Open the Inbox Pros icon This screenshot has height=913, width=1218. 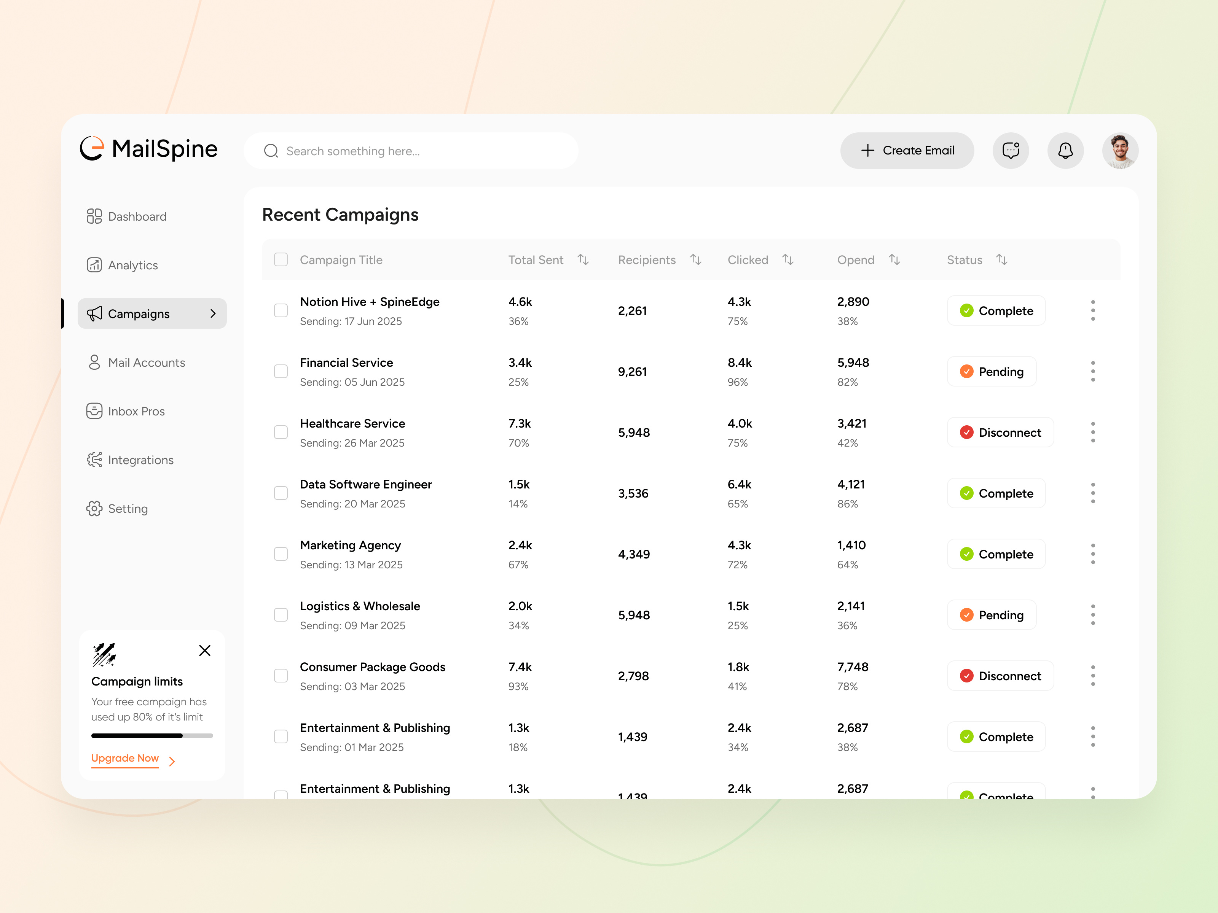(x=95, y=410)
